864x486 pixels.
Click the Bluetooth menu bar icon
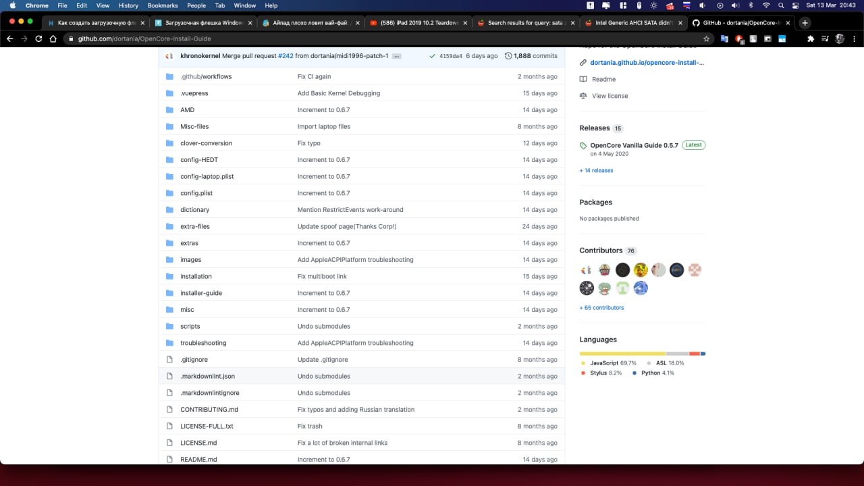[750, 5]
